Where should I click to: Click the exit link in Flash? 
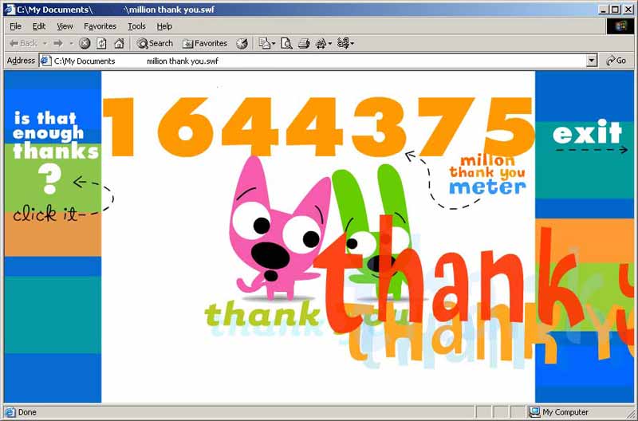click(587, 132)
